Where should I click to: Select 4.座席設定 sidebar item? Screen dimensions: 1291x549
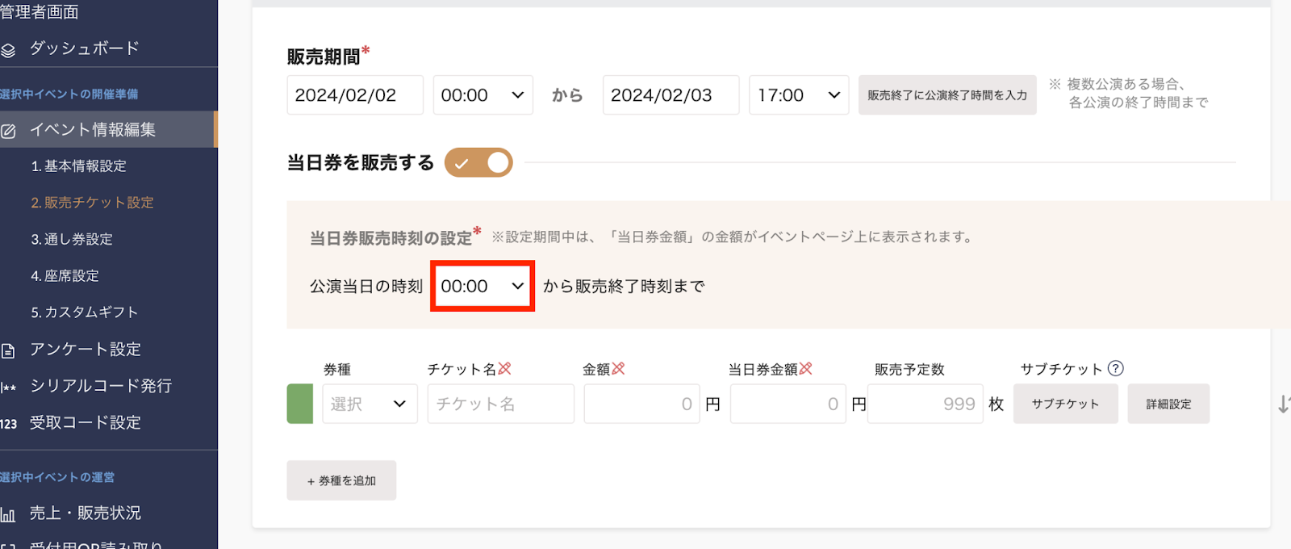click(x=65, y=276)
